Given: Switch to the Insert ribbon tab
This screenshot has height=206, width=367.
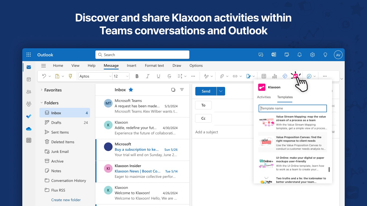Looking at the screenshot, I should (132, 65).
